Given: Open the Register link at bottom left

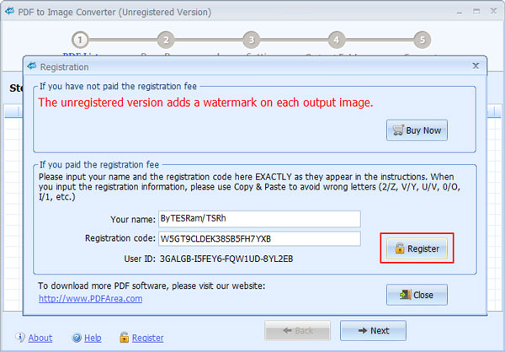Looking at the screenshot, I should point(148,338).
